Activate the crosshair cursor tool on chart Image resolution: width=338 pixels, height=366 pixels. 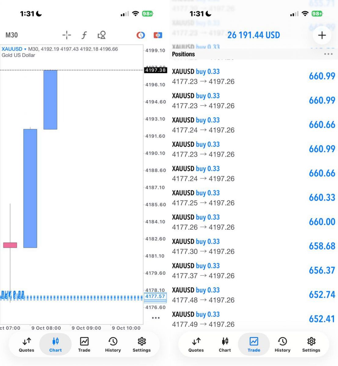[x=67, y=35]
